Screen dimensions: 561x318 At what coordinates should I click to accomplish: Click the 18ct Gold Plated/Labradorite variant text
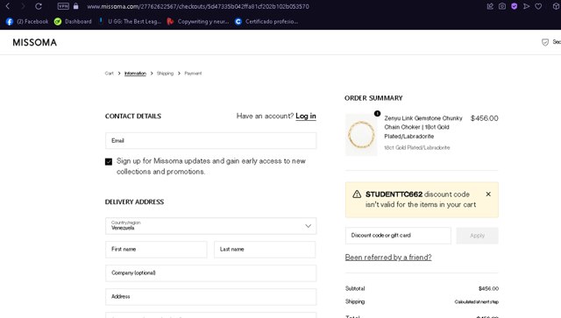pyautogui.click(x=417, y=147)
